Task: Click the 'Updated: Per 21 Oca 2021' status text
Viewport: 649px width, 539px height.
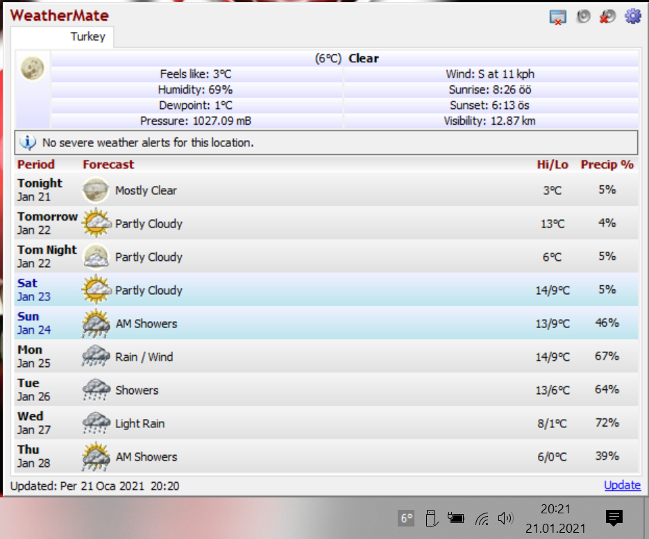Action: pos(95,486)
